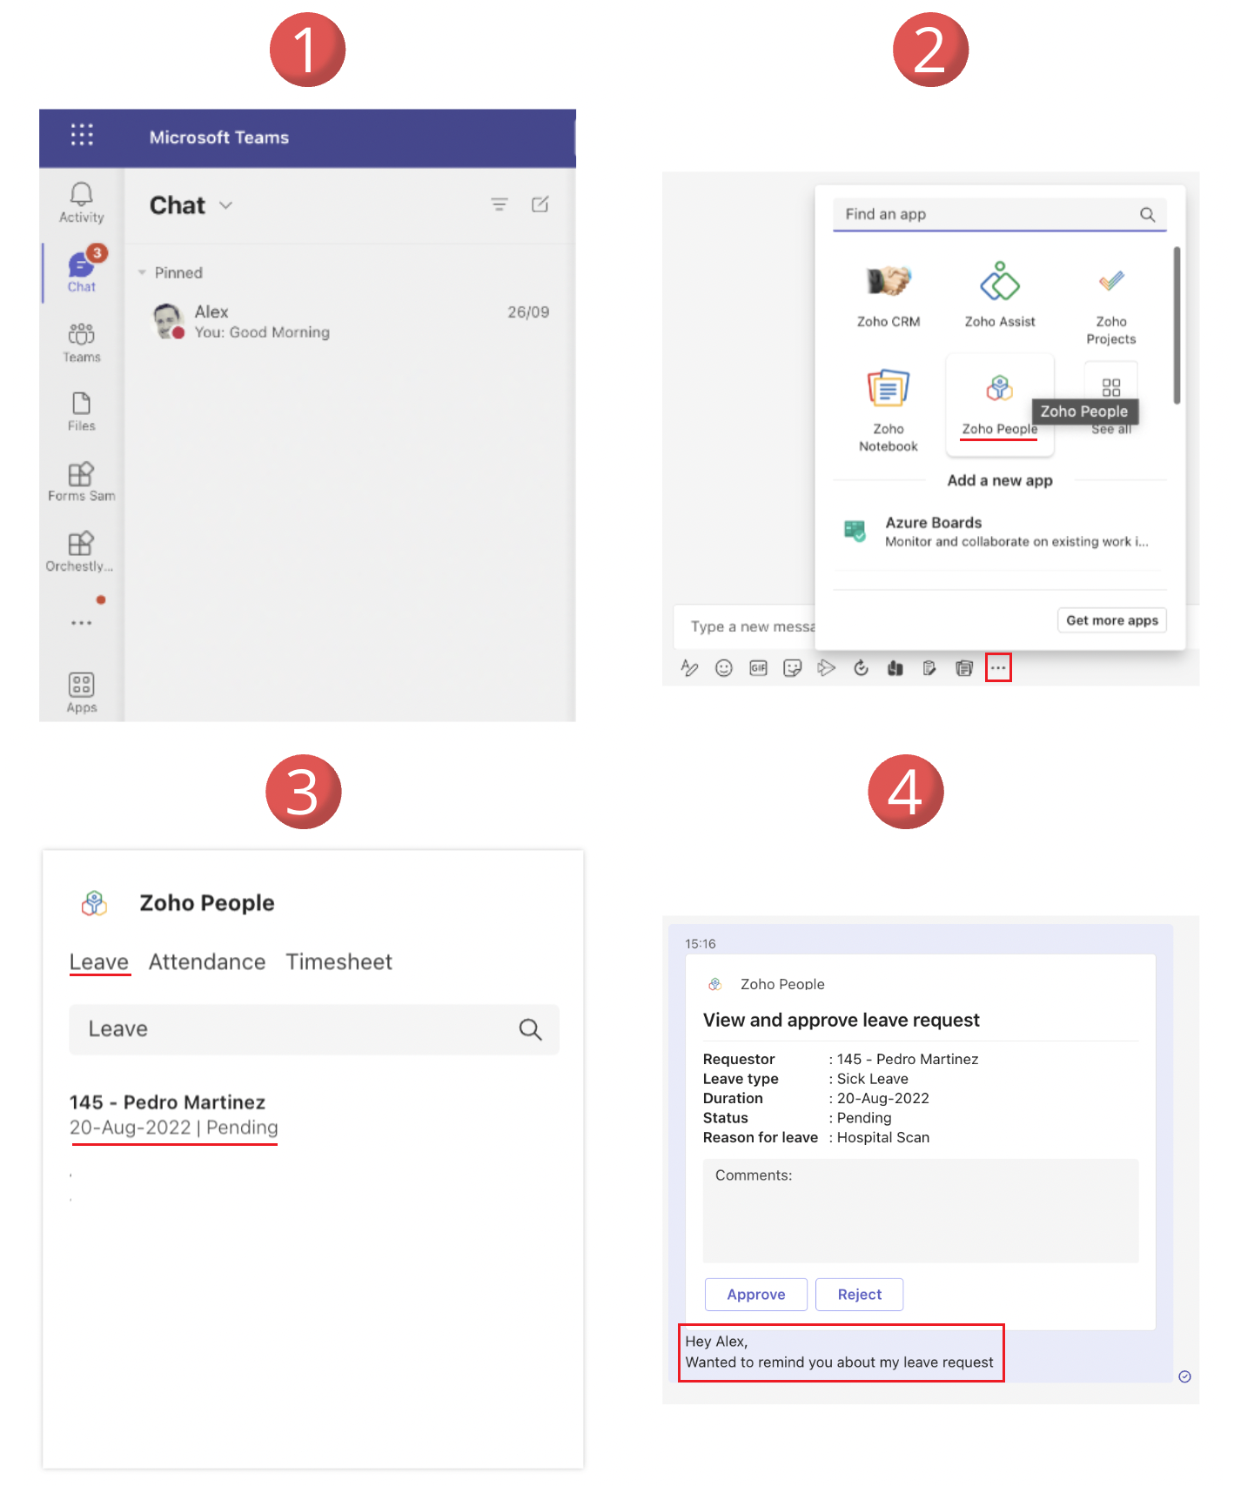Click the app picker scrollbar
This screenshot has width=1234, height=1493.
click(1177, 325)
